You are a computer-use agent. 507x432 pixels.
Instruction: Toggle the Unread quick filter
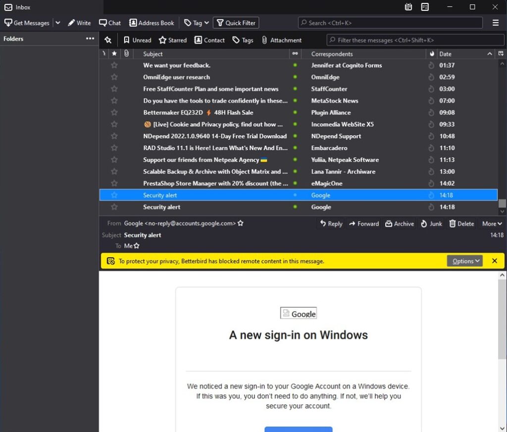[137, 40]
